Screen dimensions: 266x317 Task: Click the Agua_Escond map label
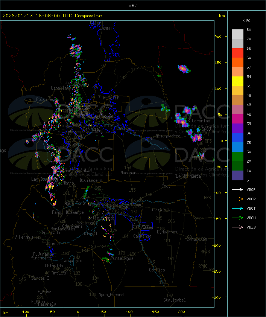coord(111,295)
